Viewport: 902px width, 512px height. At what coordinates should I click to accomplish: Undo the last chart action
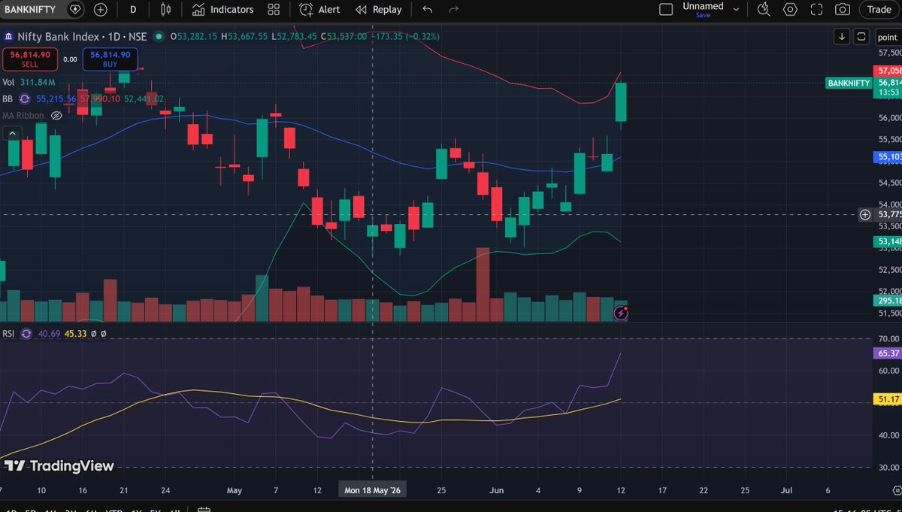click(x=428, y=10)
